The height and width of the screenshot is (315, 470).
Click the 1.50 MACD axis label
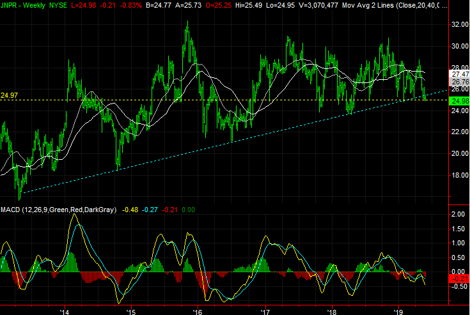click(x=458, y=229)
